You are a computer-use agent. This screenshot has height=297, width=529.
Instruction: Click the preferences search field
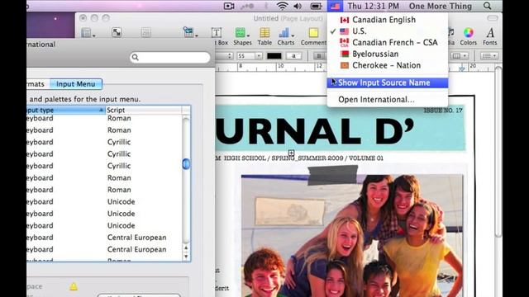(x=170, y=57)
